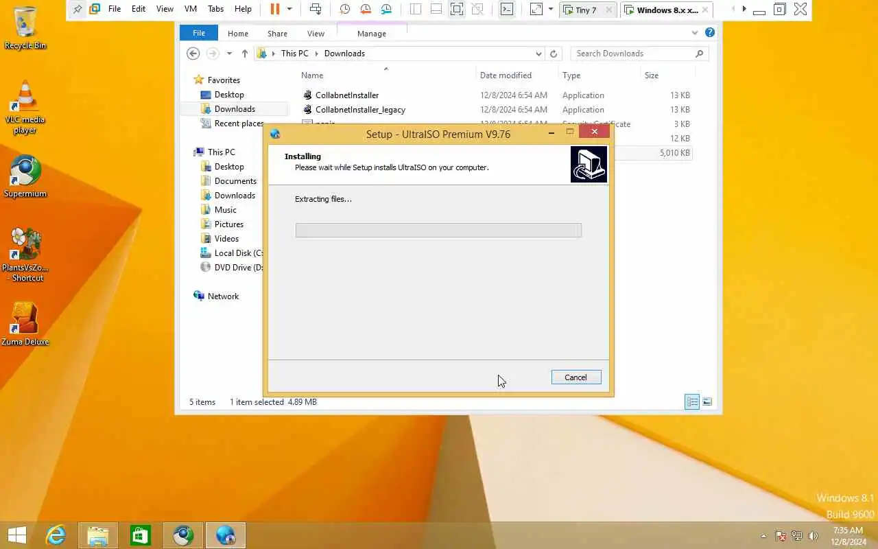Open the Windows Store taskbar icon
This screenshot has width=878, height=549.
coord(141,535)
